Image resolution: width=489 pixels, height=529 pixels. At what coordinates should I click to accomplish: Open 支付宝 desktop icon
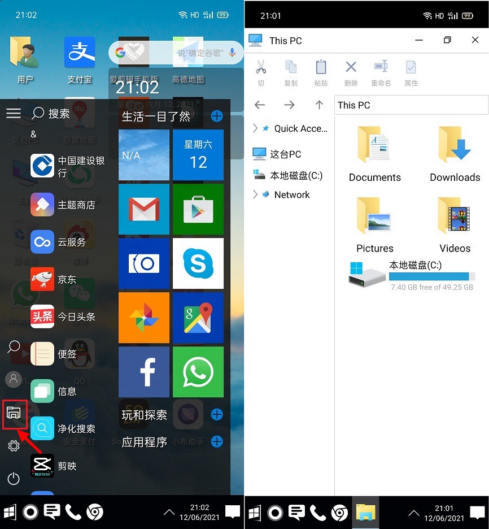(80, 60)
